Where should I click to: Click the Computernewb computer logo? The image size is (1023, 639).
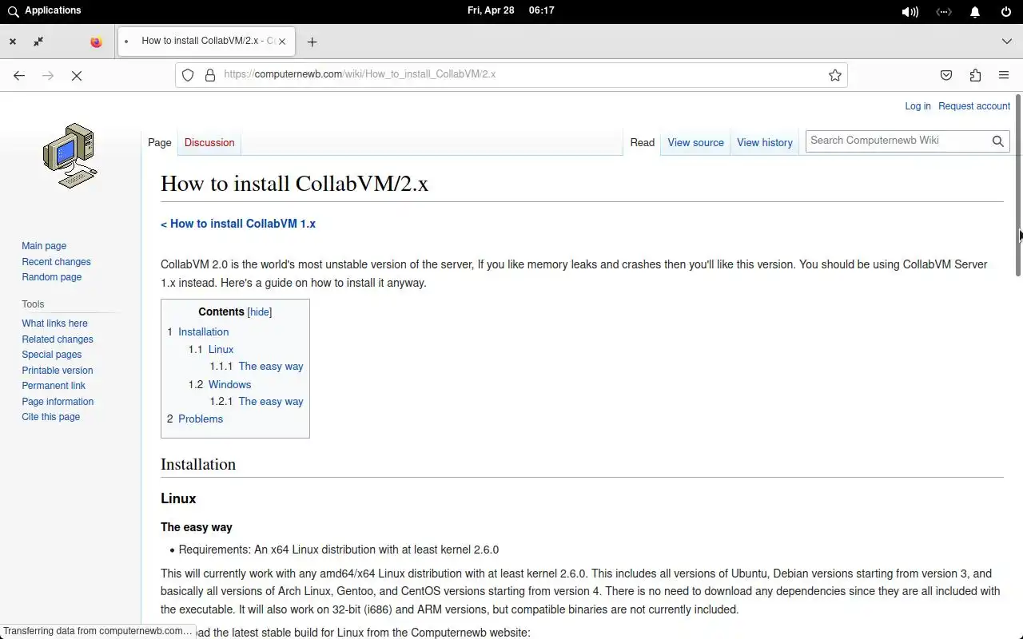click(70, 156)
